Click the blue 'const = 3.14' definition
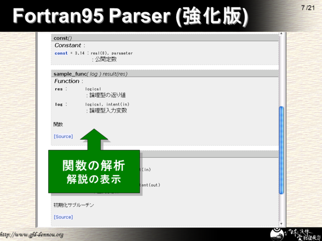 (70, 53)
